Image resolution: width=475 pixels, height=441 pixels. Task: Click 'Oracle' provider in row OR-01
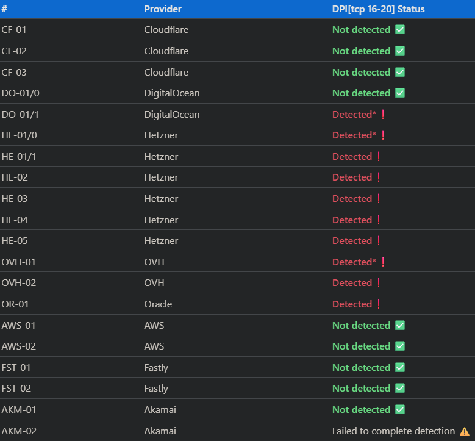[158, 304]
